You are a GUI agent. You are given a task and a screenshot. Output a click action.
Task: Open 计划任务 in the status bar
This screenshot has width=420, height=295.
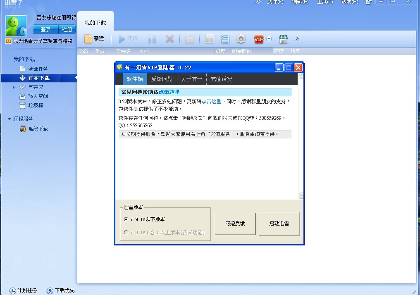(23, 290)
